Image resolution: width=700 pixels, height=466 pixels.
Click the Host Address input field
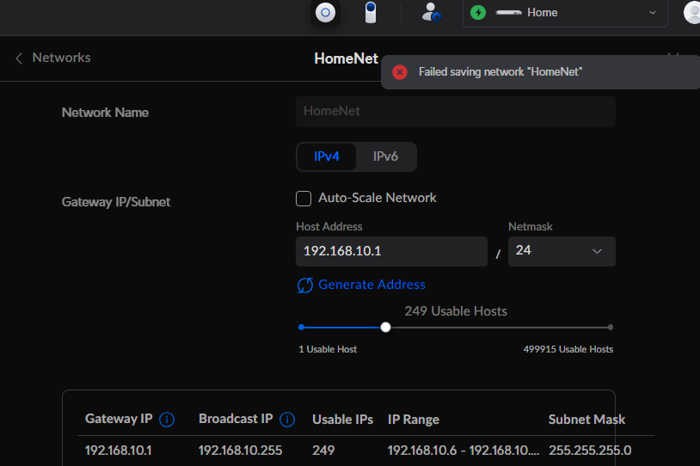[391, 251]
